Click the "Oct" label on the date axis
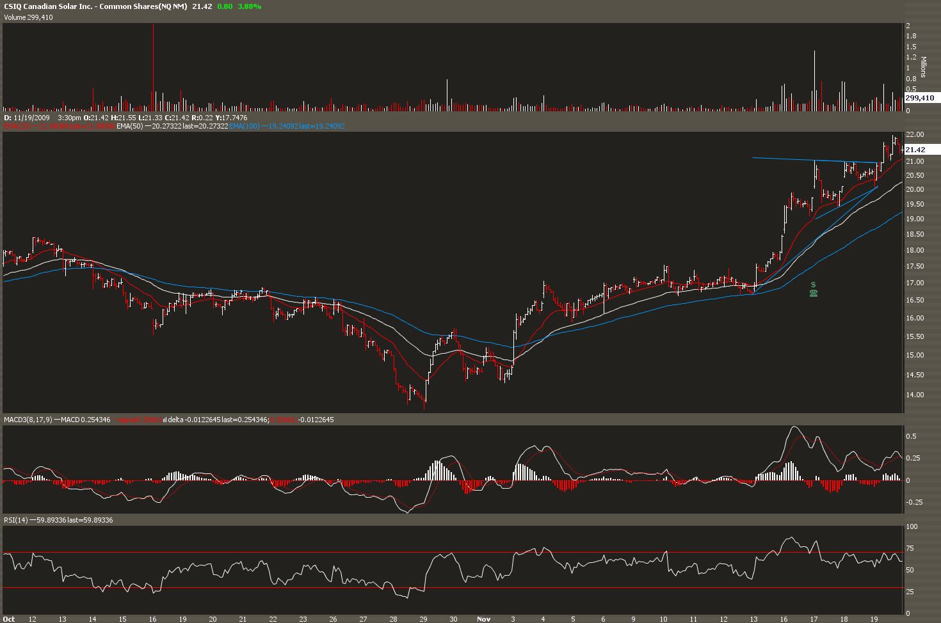 9,619
